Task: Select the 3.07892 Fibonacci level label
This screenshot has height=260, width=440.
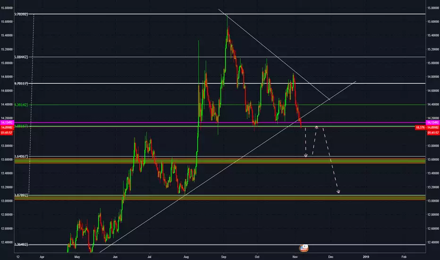Action: pyautogui.click(x=21, y=195)
